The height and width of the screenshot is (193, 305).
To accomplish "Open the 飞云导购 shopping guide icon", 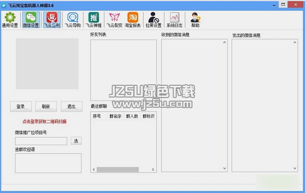I will pos(72,20).
